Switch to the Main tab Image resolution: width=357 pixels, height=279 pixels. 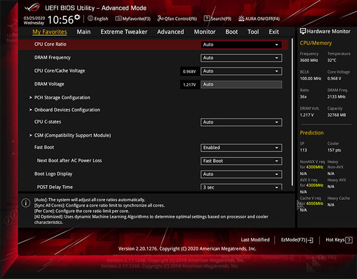84,31
